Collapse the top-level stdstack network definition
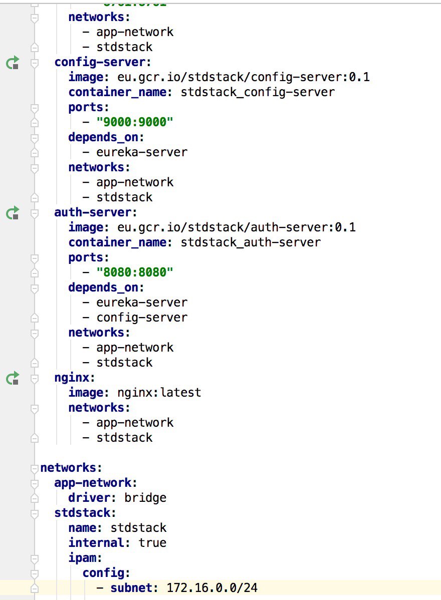Screen dimensions: 441x600 (x=35, y=513)
